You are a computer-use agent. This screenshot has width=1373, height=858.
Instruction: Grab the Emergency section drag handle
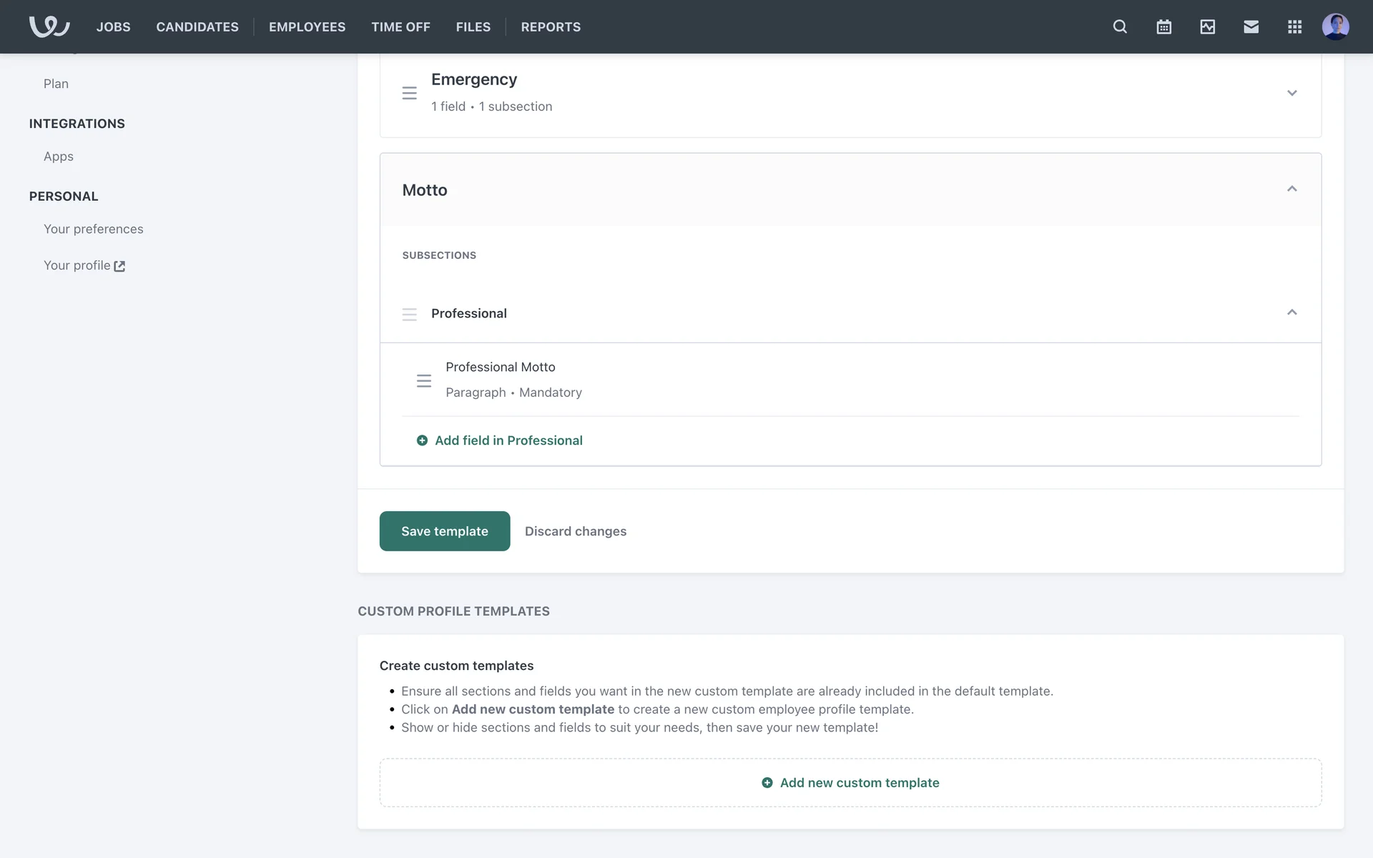pyautogui.click(x=409, y=93)
